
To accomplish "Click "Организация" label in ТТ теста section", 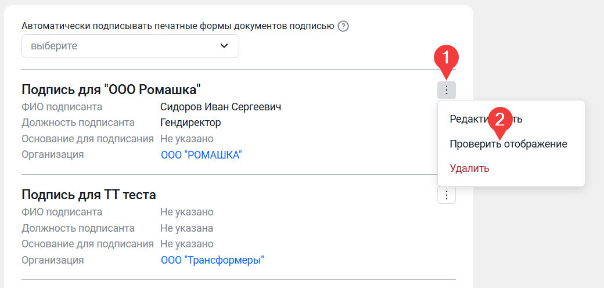I will click(53, 260).
